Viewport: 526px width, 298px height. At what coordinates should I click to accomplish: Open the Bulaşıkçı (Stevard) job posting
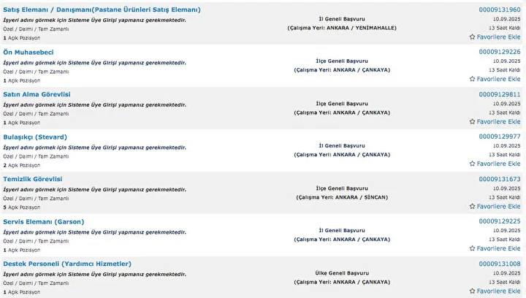point(35,137)
